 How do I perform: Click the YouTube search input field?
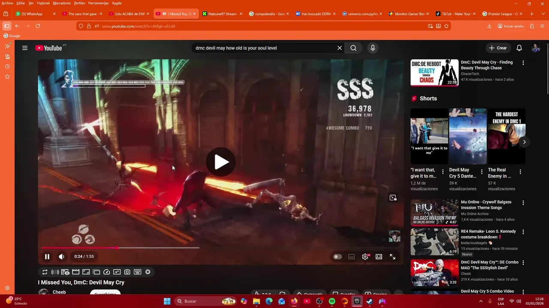264,48
